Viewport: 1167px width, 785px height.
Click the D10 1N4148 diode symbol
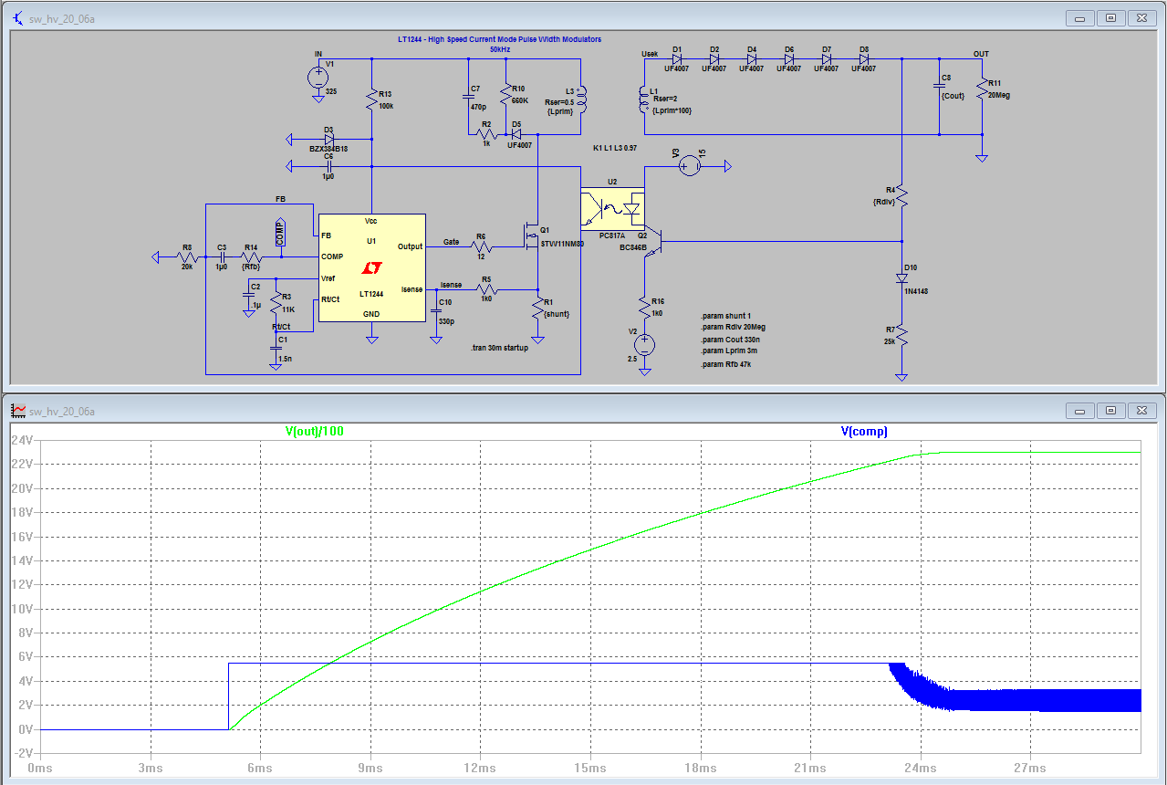[x=901, y=277]
